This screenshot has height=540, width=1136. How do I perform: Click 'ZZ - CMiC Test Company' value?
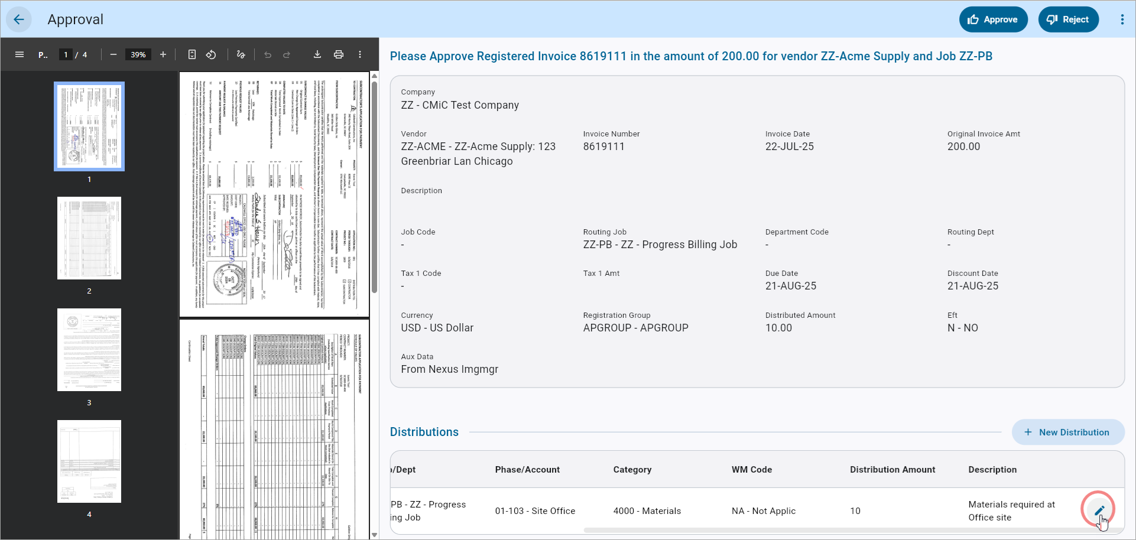tap(460, 105)
